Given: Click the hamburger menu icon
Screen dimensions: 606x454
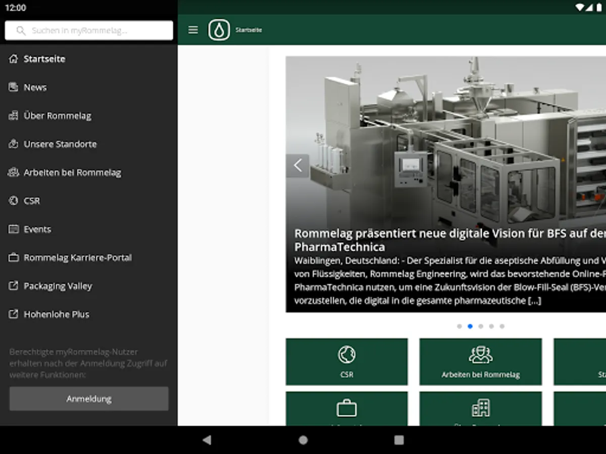Looking at the screenshot, I should click(193, 30).
